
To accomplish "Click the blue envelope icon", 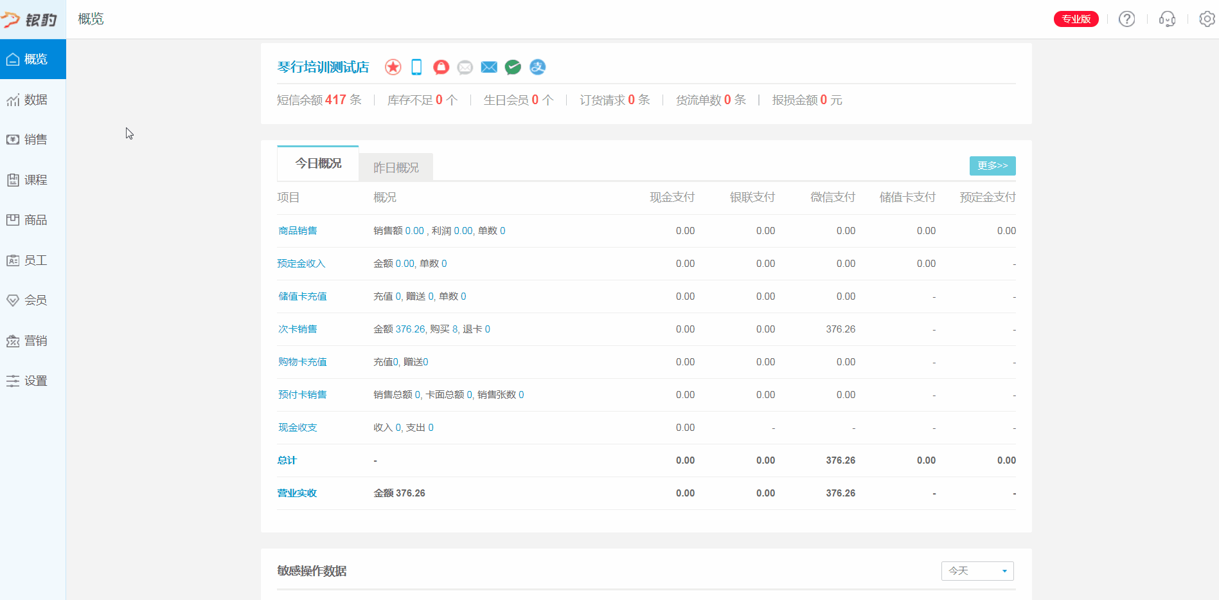I will coord(489,67).
